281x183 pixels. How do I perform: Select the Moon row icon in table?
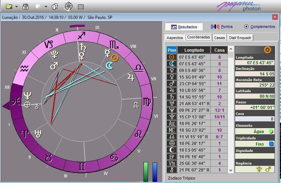(171, 64)
